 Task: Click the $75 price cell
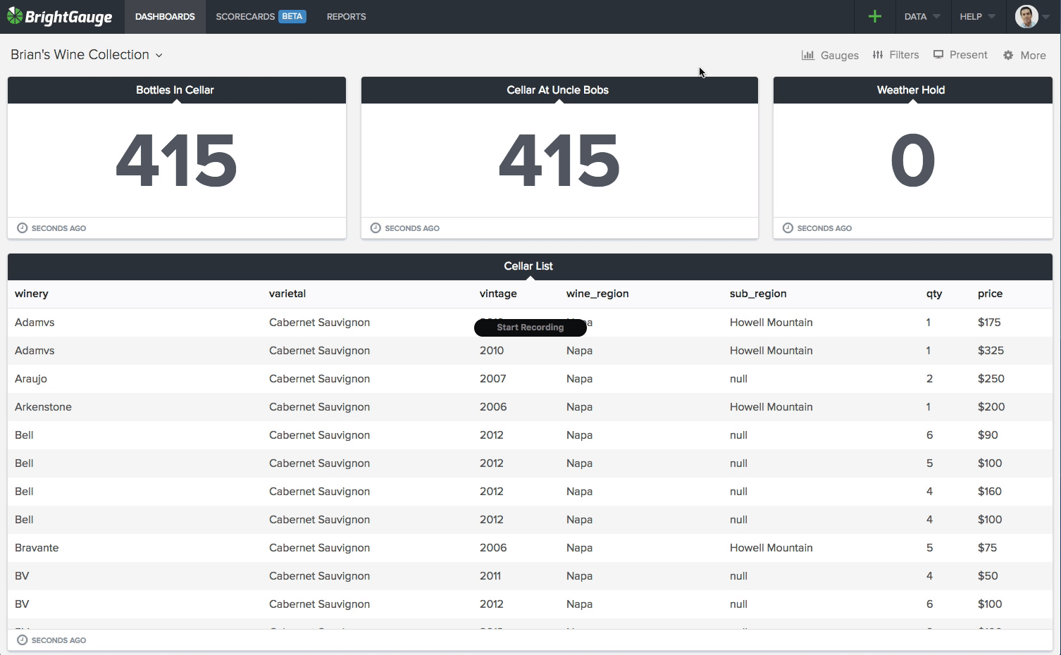pos(987,548)
